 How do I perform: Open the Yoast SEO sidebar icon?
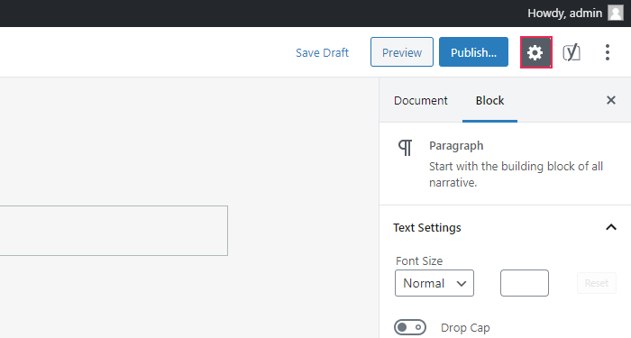572,52
